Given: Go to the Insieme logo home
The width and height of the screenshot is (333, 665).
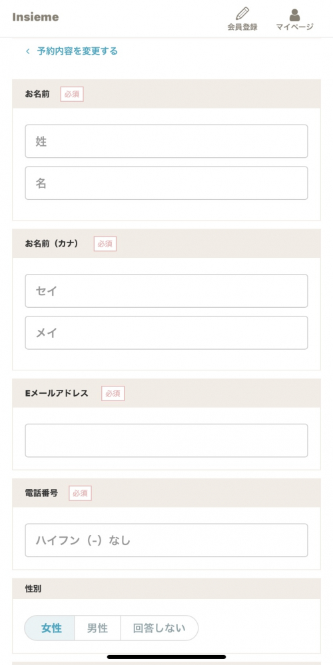Looking at the screenshot, I should tap(35, 17).
